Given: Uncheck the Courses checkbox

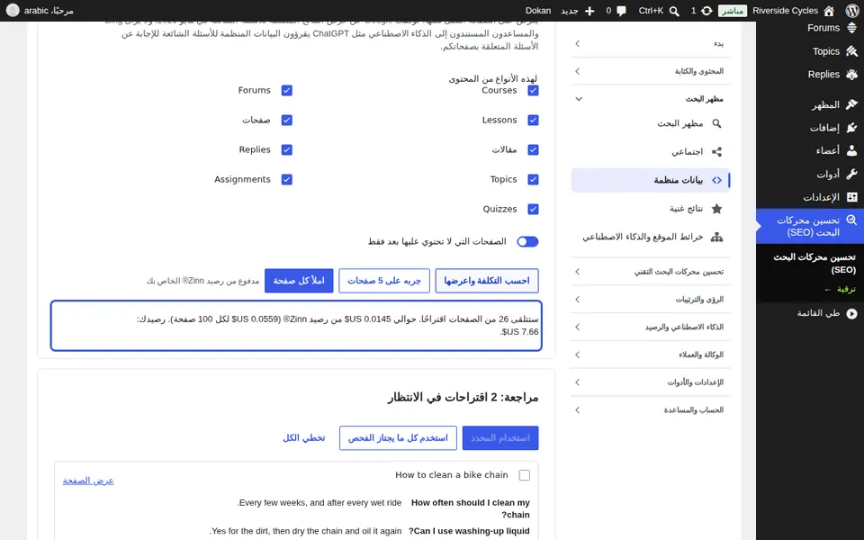Looking at the screenshot, I should coord(533,90).
